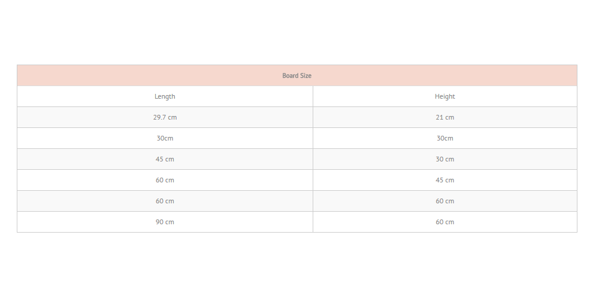Select the 30cm height cell without space
Image resolution: width=596 pixels, height=299 pixels.
pos(444,138)
